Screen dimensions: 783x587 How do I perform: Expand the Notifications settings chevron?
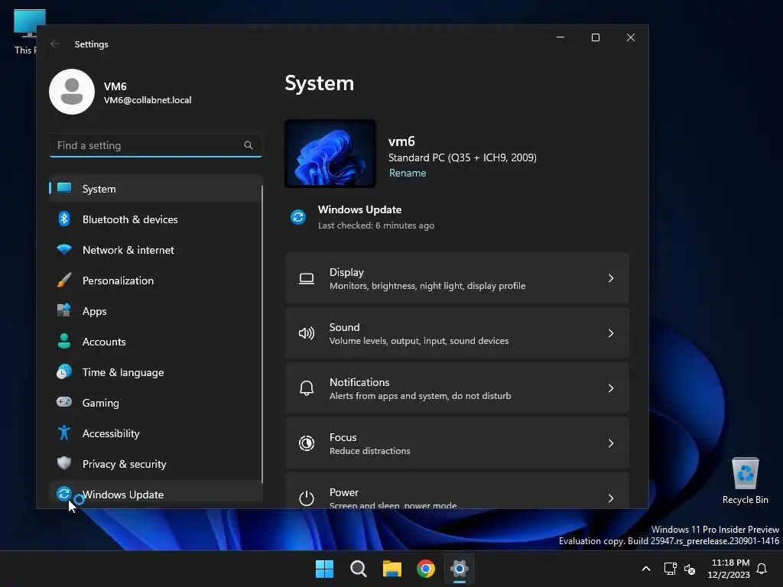coord(611,388)
